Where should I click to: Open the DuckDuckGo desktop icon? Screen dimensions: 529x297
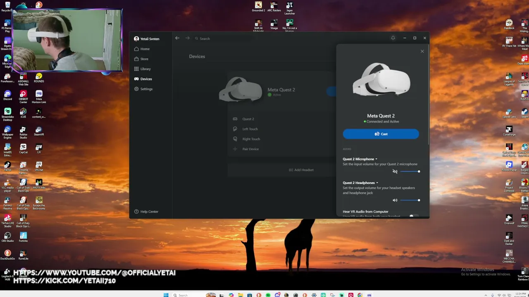[7, 255]
